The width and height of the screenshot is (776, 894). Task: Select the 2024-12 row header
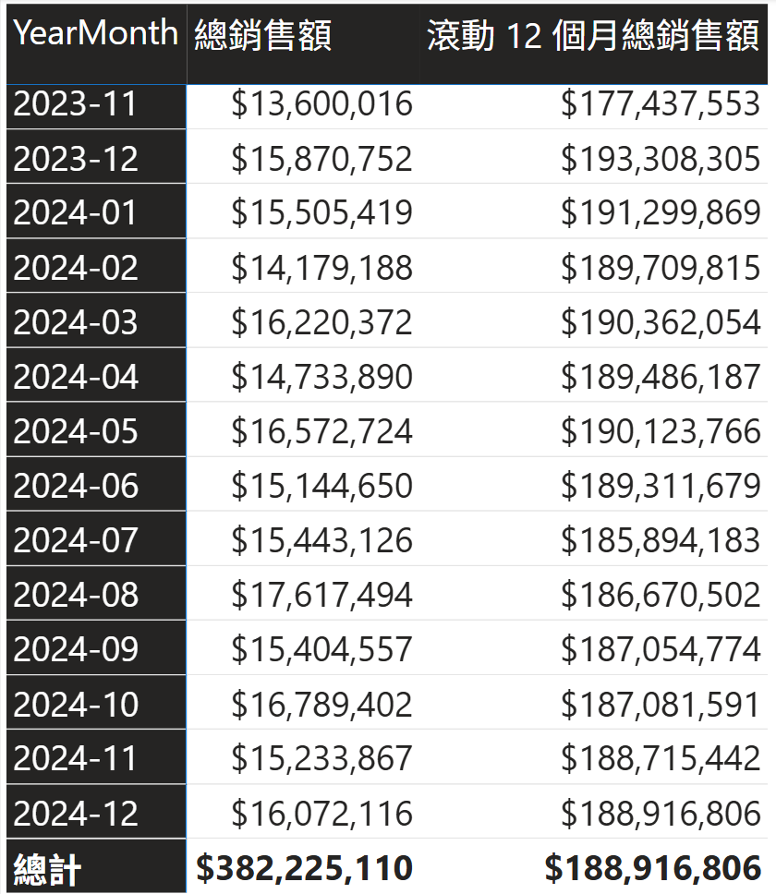[96, 812]
